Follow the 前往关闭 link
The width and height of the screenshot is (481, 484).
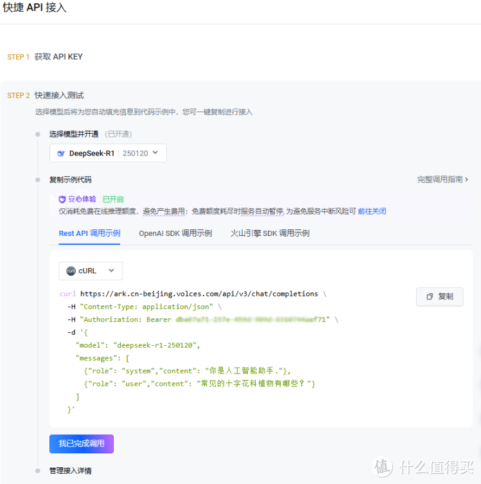point(372,211)
